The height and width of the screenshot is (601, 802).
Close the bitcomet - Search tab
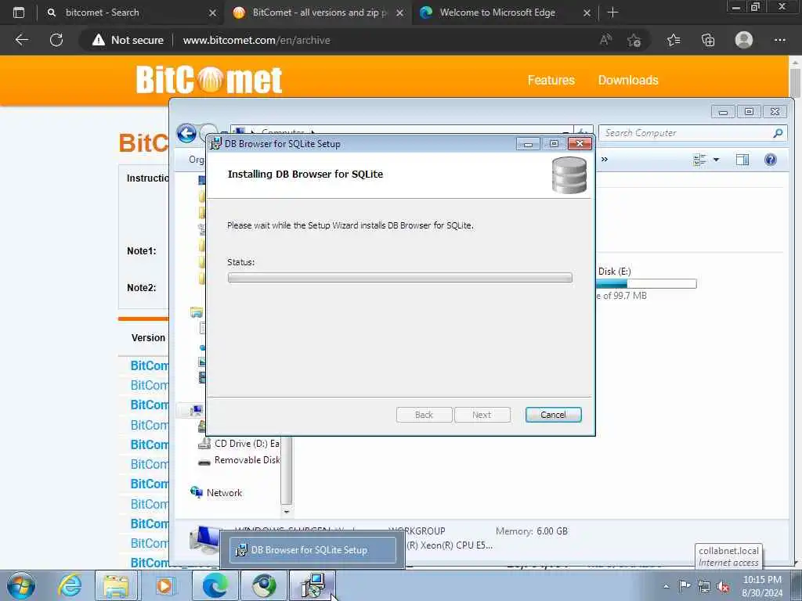[212, 13]
